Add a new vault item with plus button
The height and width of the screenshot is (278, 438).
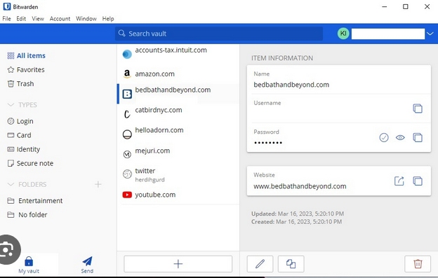tap(178, 263)
